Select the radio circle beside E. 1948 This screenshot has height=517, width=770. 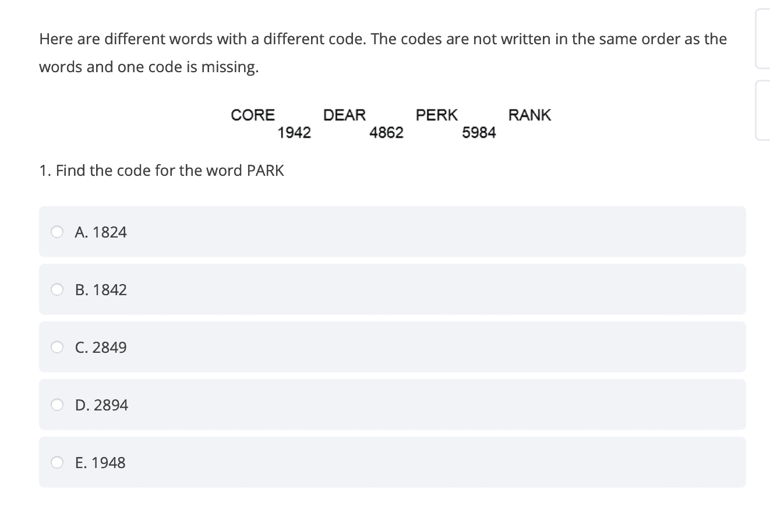click(56, 463)
